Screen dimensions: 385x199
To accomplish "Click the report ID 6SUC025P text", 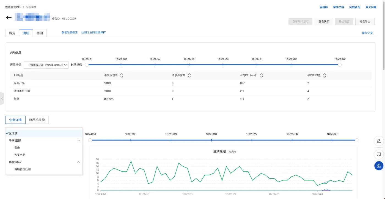I will (69, 19).
